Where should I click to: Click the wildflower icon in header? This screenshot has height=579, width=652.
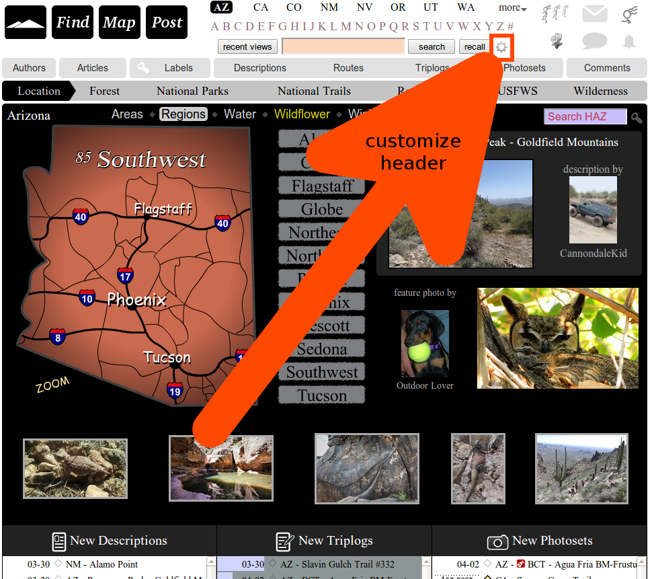tap(557, 42)
